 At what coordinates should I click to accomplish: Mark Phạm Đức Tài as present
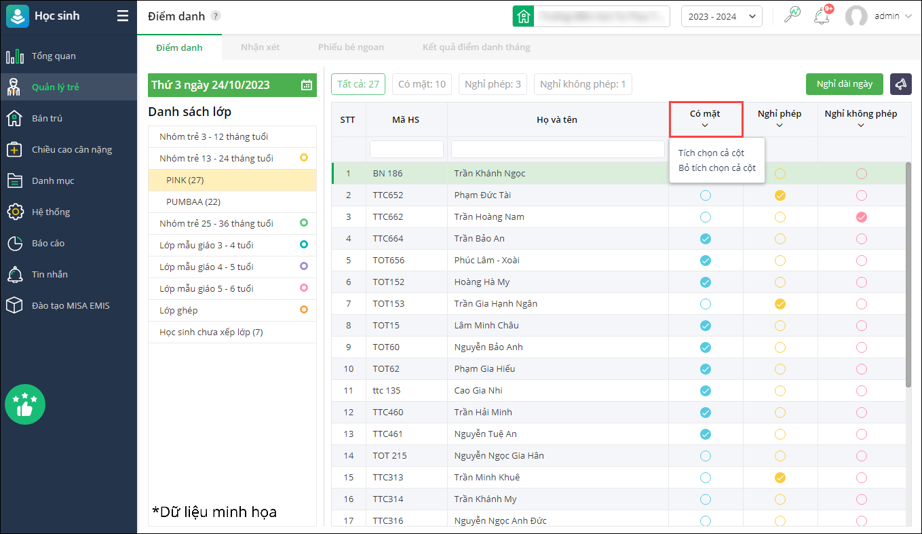[706, 195]
